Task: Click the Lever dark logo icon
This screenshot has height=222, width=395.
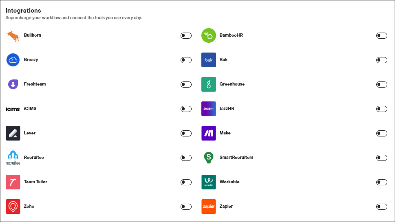Action: 13,133
